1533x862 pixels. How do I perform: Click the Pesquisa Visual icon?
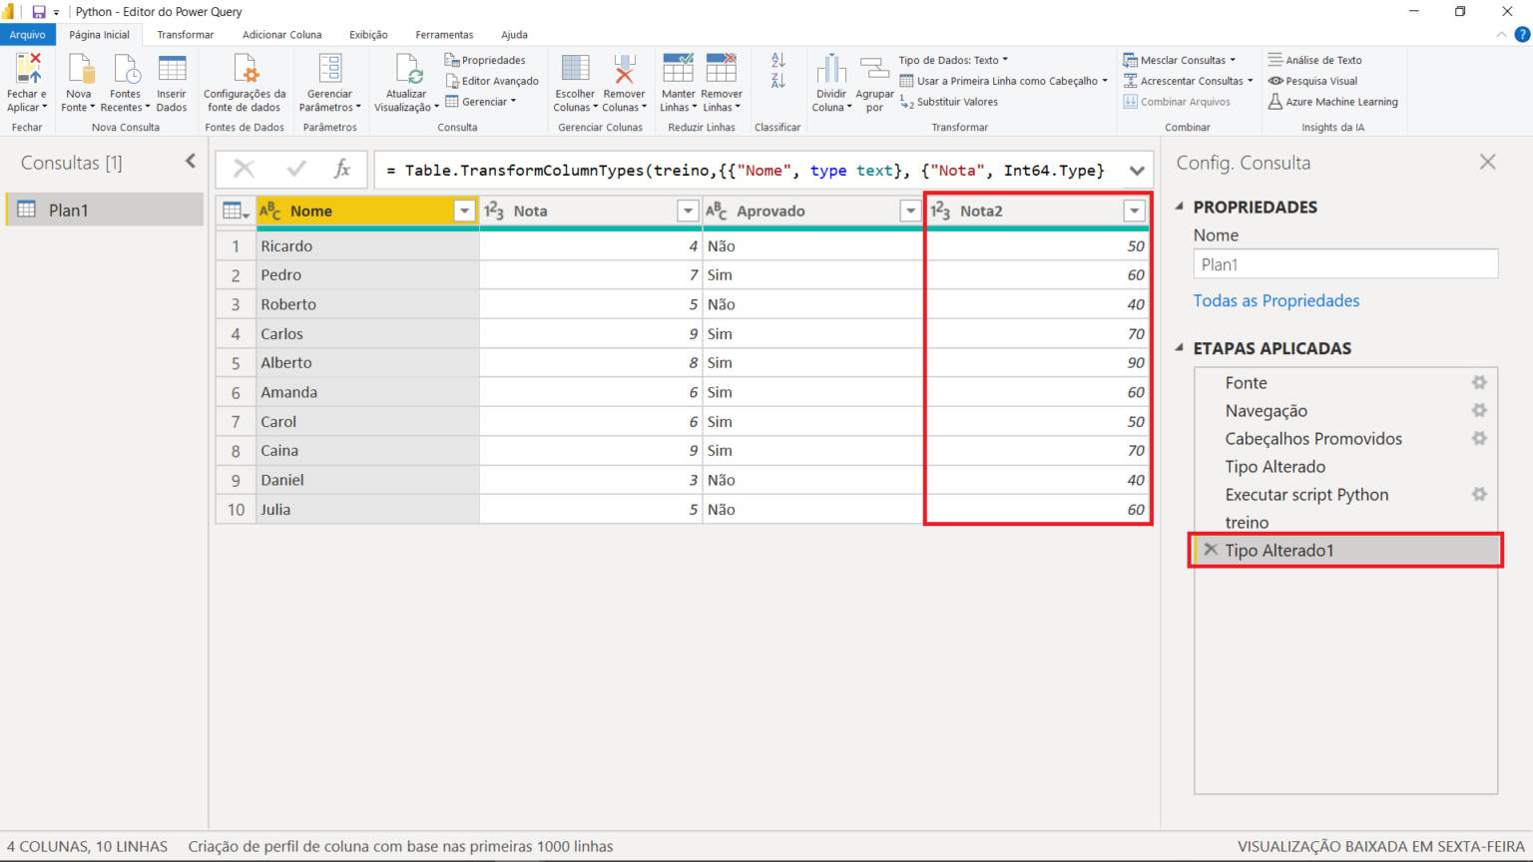click(x=1276, y=81)
